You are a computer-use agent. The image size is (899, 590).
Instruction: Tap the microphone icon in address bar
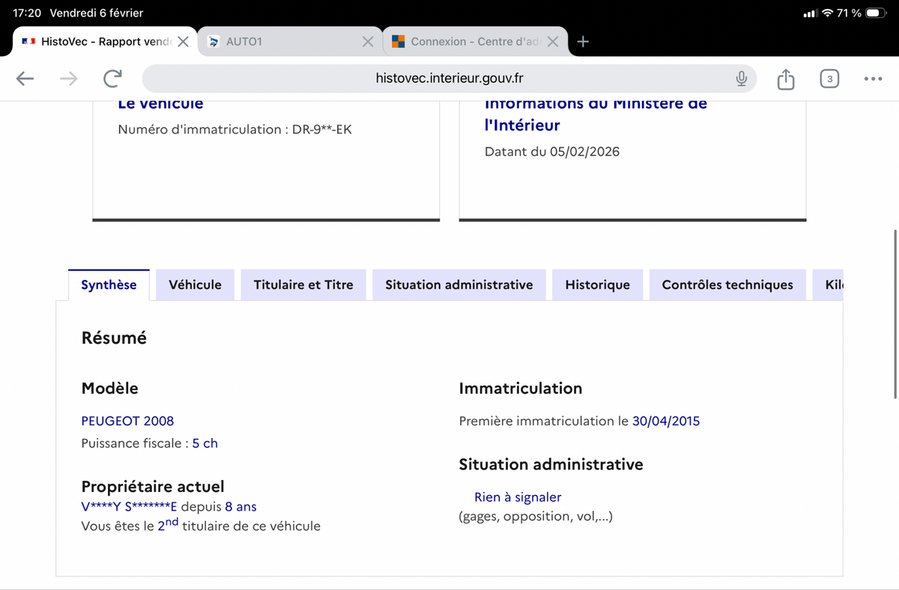[741, 79]
